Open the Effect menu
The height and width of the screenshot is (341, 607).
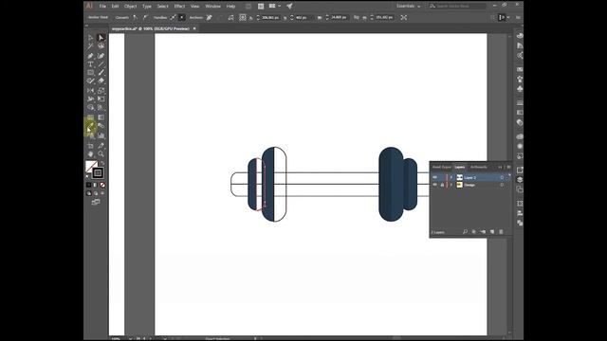click(179, 7)
